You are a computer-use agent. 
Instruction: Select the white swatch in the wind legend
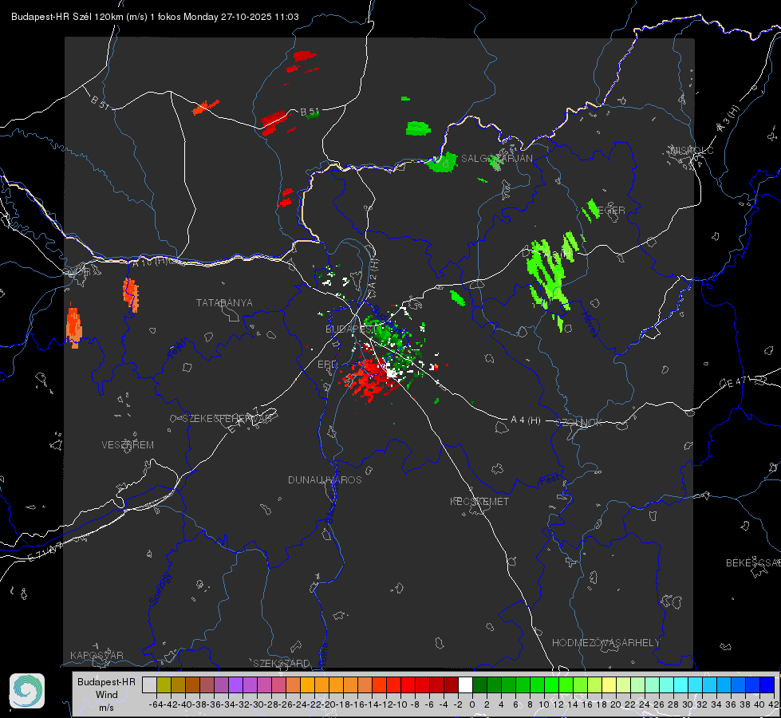[x=465, y=685]
